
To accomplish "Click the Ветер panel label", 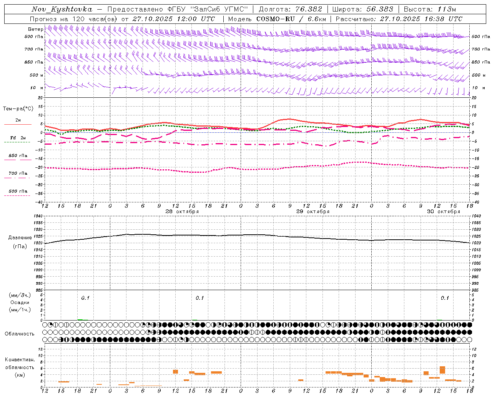I will 35,29.
